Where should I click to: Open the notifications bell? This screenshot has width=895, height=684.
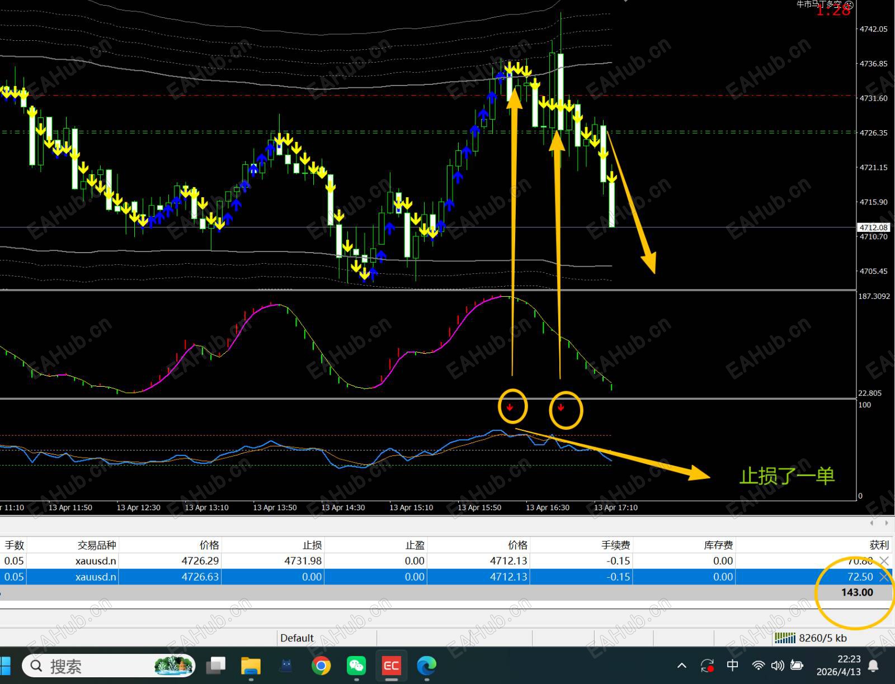click(x=873, y=666)
